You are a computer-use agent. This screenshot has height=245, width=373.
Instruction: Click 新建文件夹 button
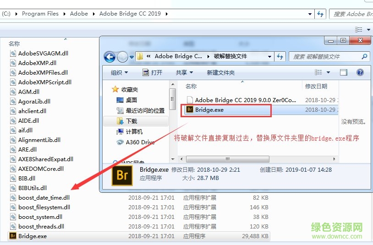point(220,72)
